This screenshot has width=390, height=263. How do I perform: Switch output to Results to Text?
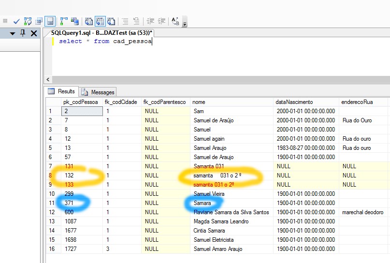[x=88, y=21]
